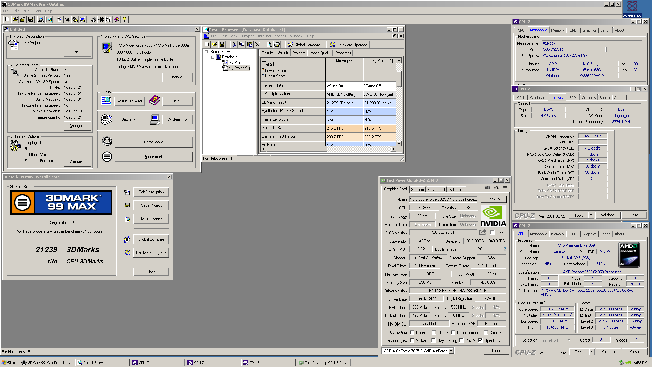Click Select tests checkmark toolbar icon
The width and height of the screenshot is (652, 367).
[67, 20]
